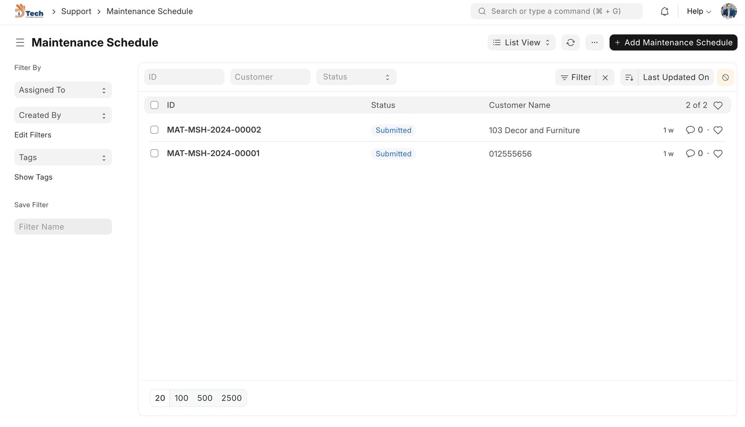Screen dimensions: 745x427
Task: Open the user profile avatar
Action: click(x=728, y=11)
